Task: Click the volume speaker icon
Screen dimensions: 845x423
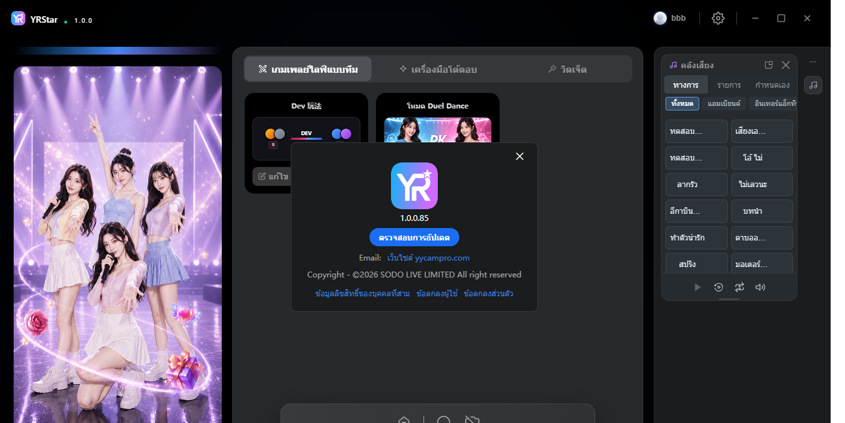Action: point(760,287)
